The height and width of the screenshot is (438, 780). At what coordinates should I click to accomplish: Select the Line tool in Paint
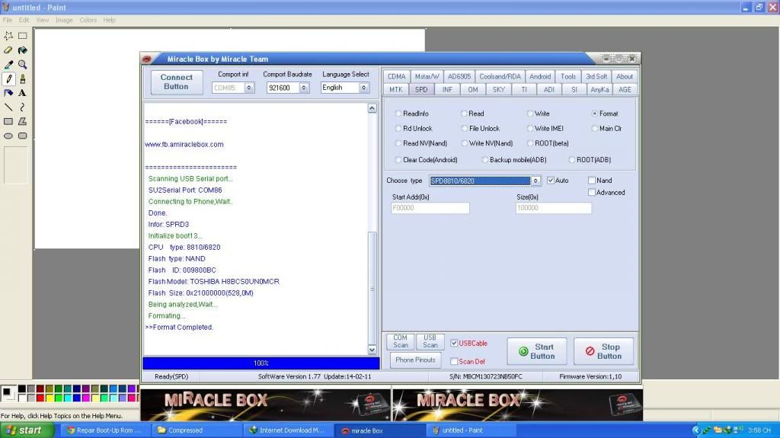tap(8, 107)
